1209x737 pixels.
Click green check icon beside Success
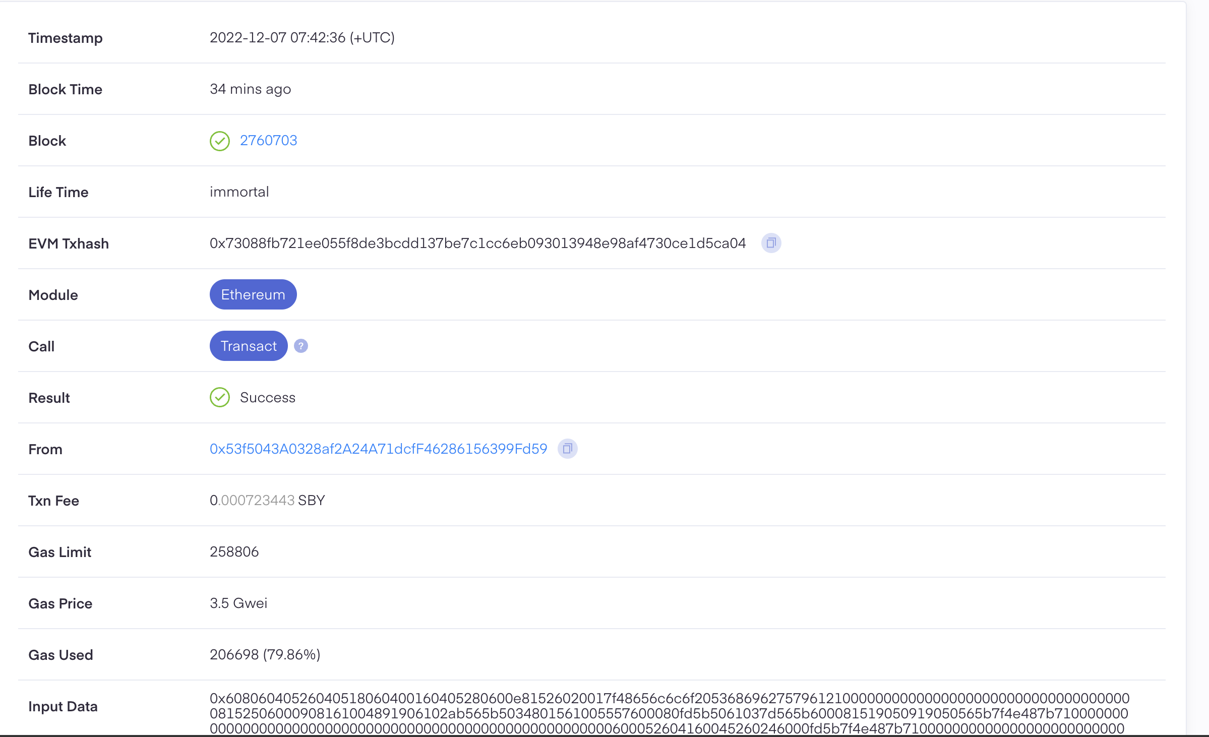click(x=220, y=398)
